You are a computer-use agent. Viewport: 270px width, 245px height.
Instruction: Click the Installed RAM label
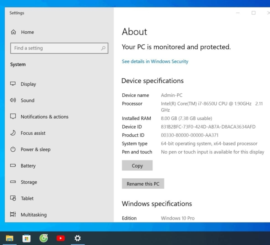(136, 118)
